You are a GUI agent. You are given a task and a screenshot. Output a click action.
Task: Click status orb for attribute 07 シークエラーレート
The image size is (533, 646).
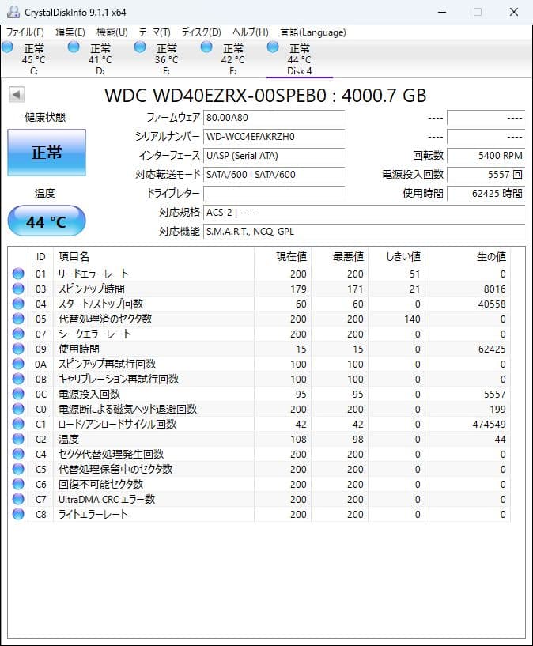(x=18, y=334)
